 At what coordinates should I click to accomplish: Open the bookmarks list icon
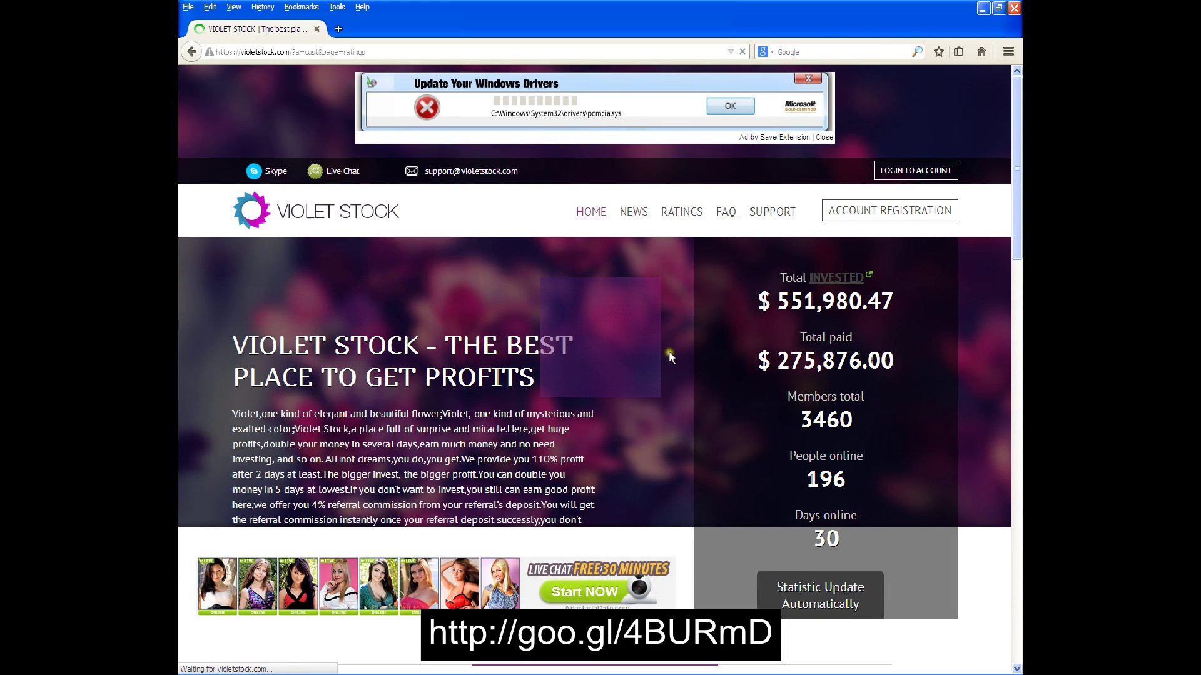point(958,52)
